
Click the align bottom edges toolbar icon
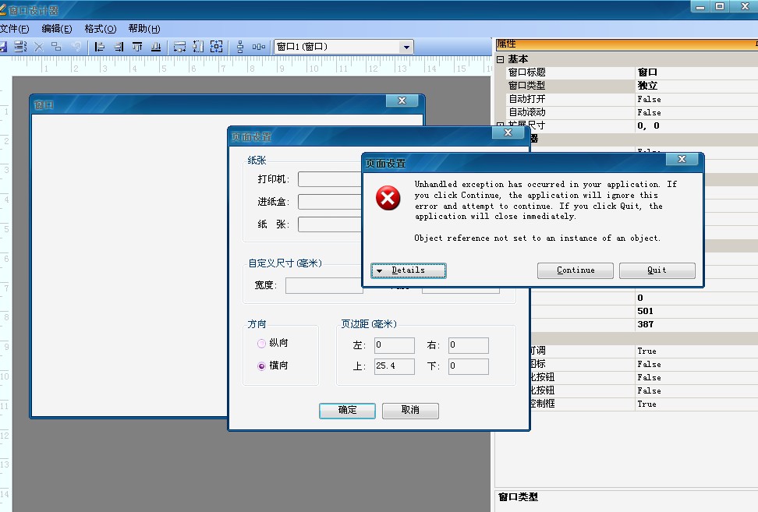pos(156,47)
